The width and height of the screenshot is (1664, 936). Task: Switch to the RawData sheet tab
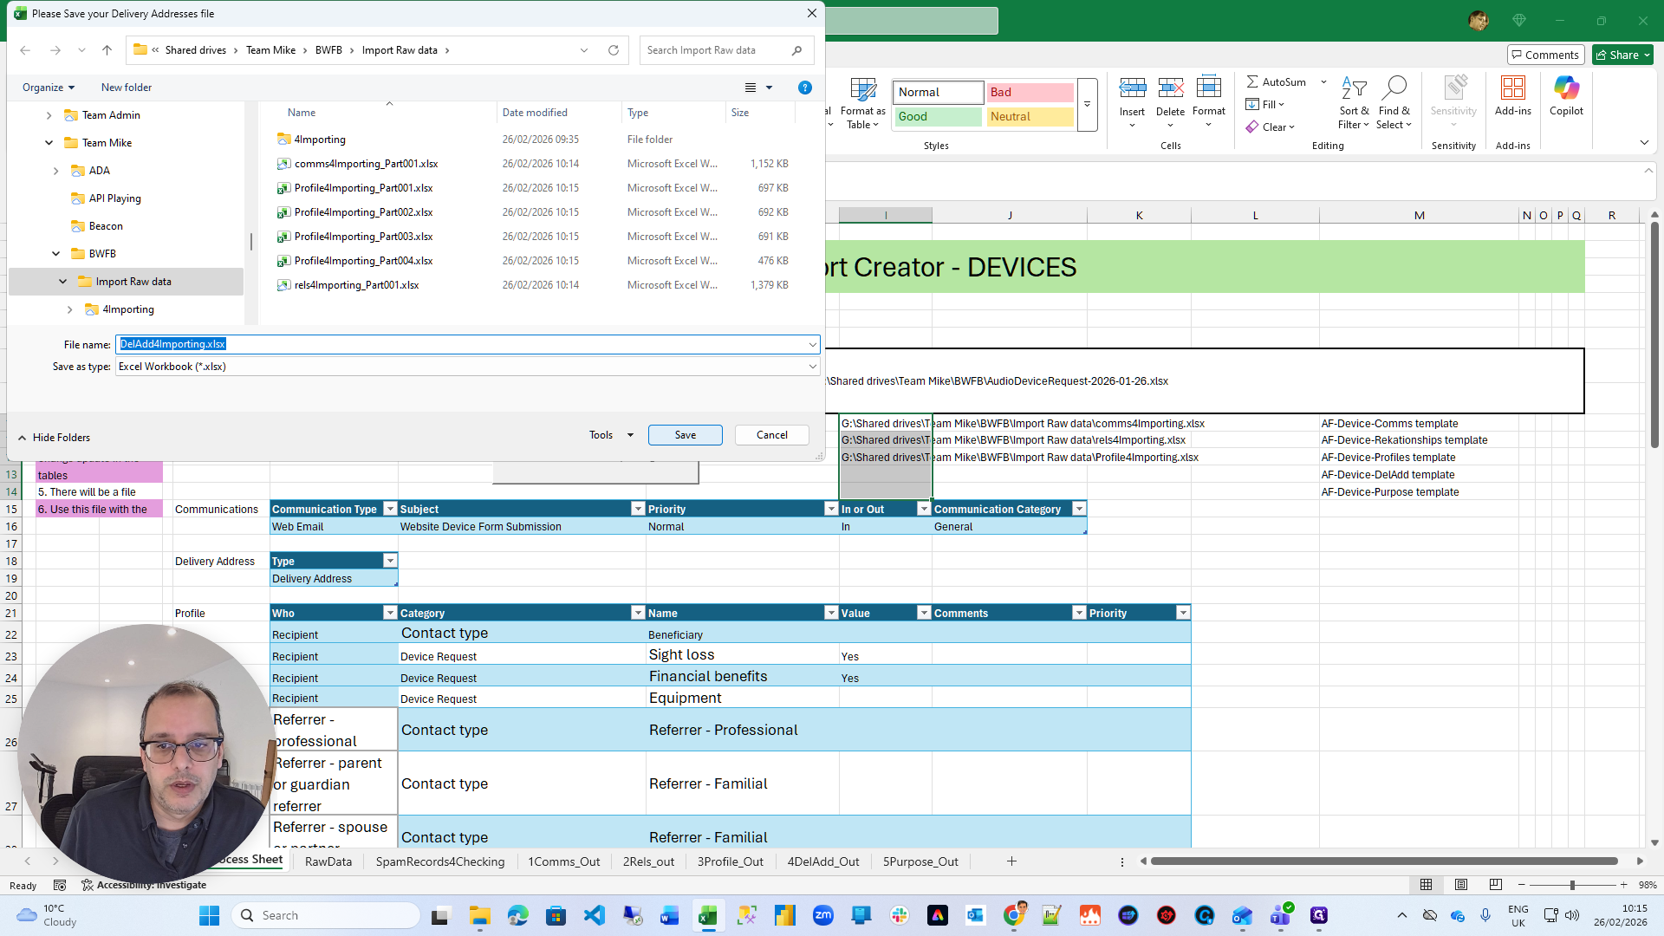coord(328,861)
